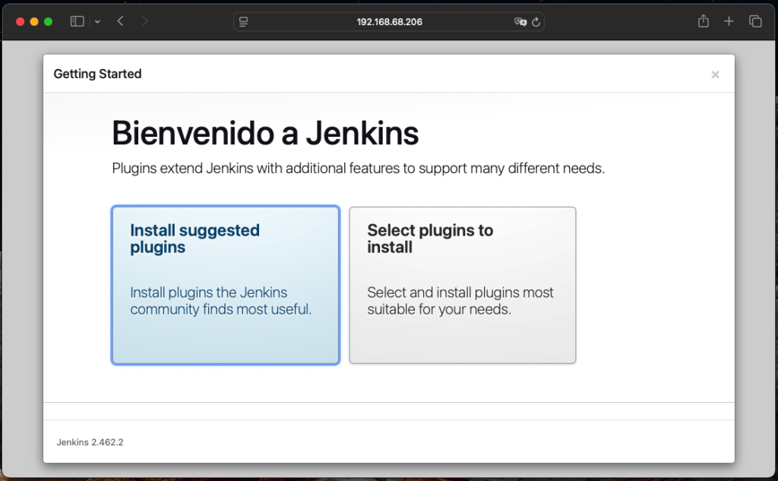Click the red close window button
The height and width of the screenshot is (481, 778).
21,22
